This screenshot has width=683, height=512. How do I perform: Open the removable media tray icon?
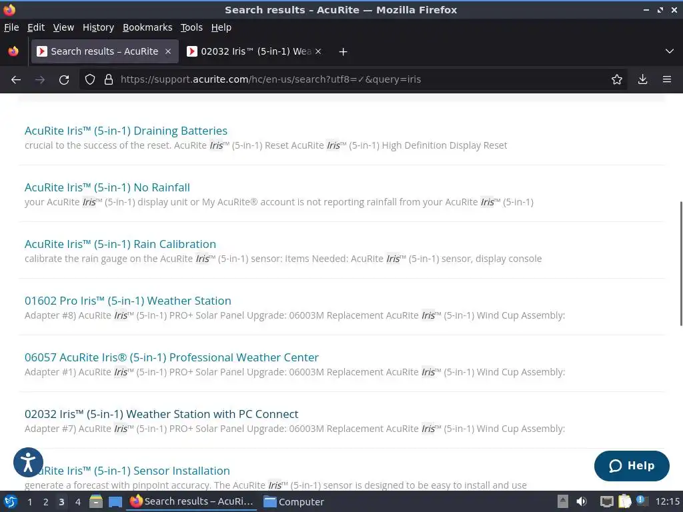[563, 501]
